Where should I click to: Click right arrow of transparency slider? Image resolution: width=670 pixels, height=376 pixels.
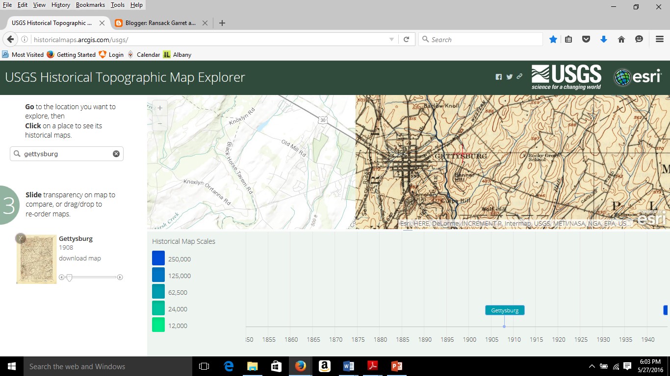[x=120, y=278]
